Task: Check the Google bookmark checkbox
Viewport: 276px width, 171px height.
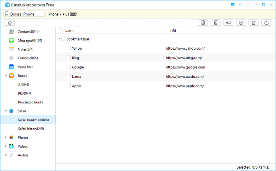Action: pyautogui.click(x=69, y=67)
